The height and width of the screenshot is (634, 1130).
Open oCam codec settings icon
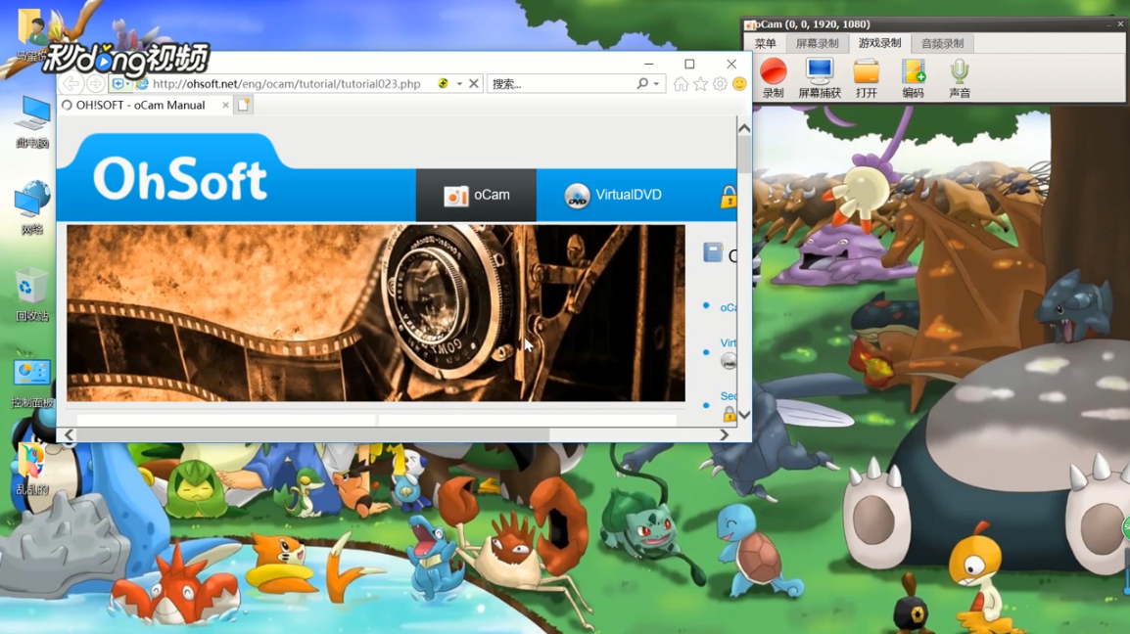pyautogui.click(x=913, y=78)
